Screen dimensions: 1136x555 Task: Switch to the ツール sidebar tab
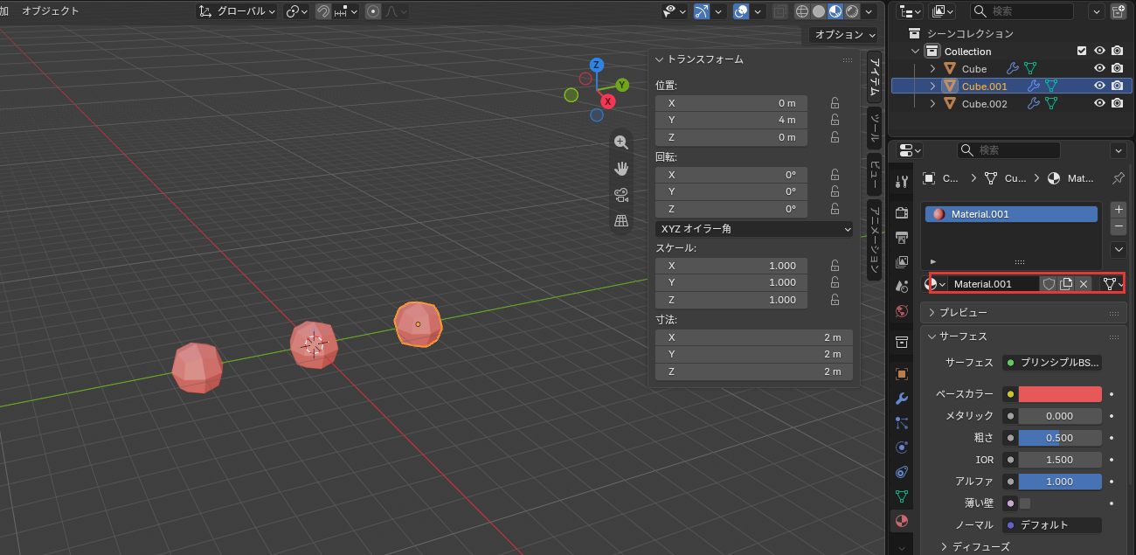875,128
